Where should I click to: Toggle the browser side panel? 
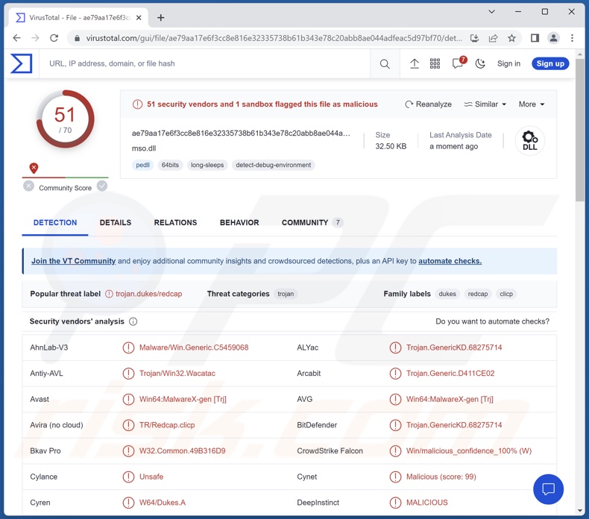pos(535,38)
